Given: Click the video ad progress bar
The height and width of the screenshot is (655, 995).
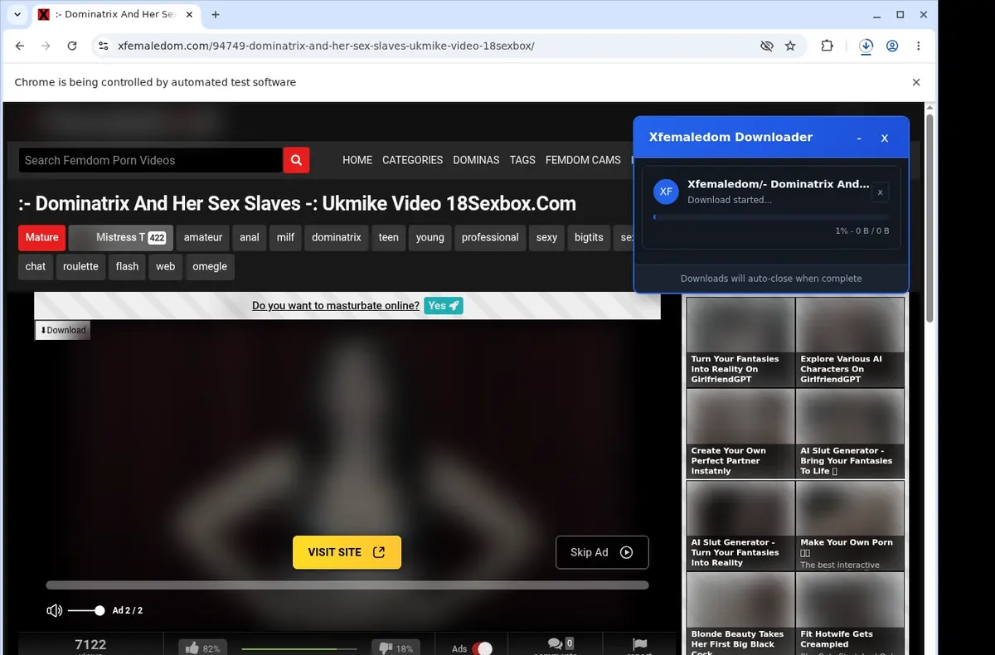Looking at the screenshot, I should click(347, 585).
